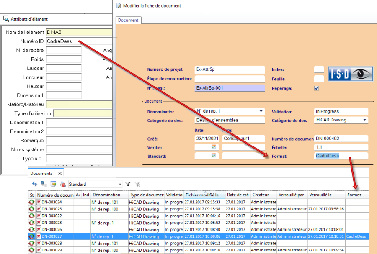The image size is (377, 254).
Task: Toggle the Repérage checkbox
Action: pyautogui.click(x=317, y=88)
